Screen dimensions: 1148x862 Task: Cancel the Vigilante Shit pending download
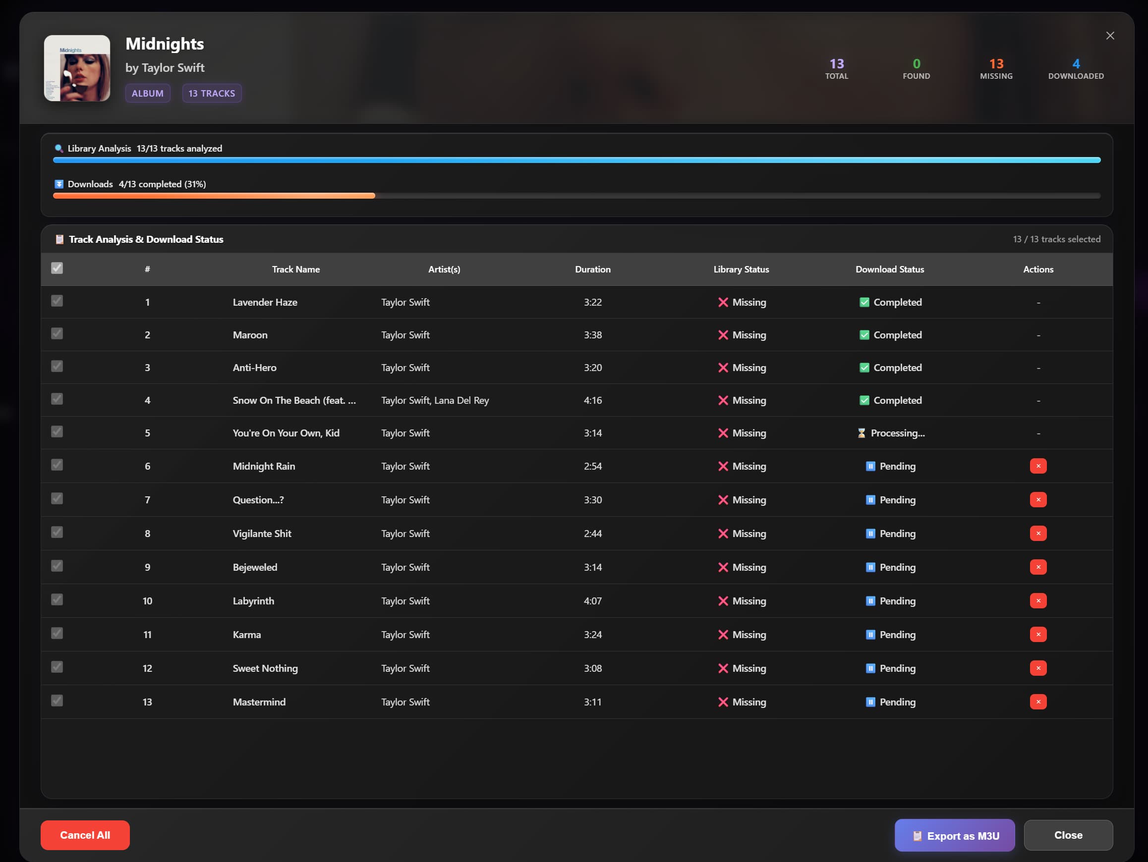point(1038,533)
